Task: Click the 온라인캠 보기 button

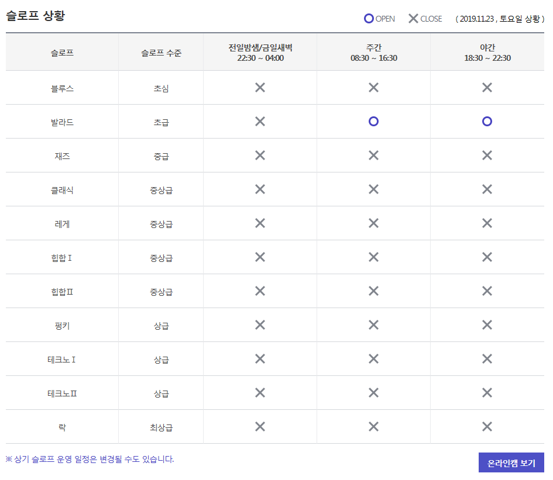Action: click(x=511, y=462)
